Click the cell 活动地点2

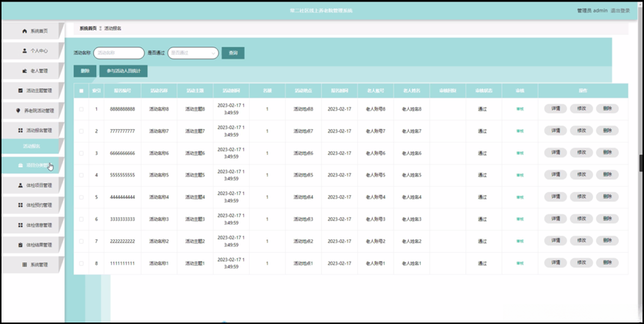(x=303, y=241)
